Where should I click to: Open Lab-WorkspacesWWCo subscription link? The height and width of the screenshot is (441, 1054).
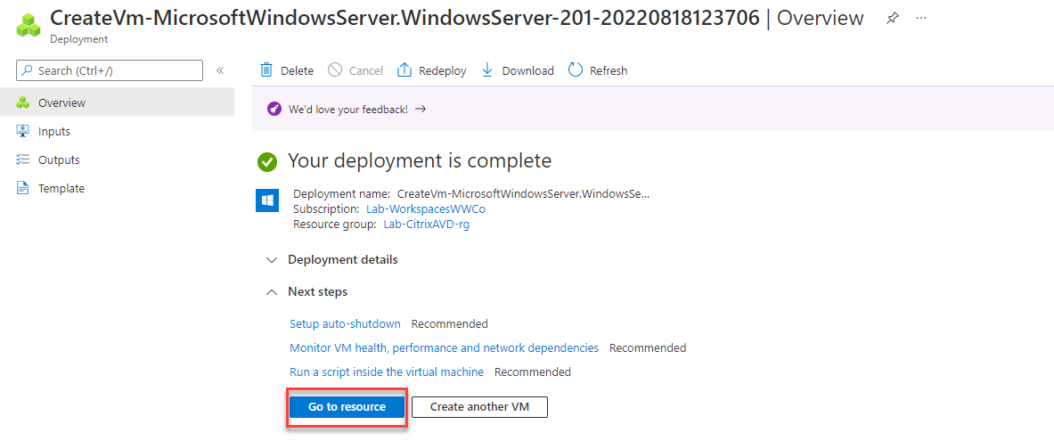[x=425, y=208]
